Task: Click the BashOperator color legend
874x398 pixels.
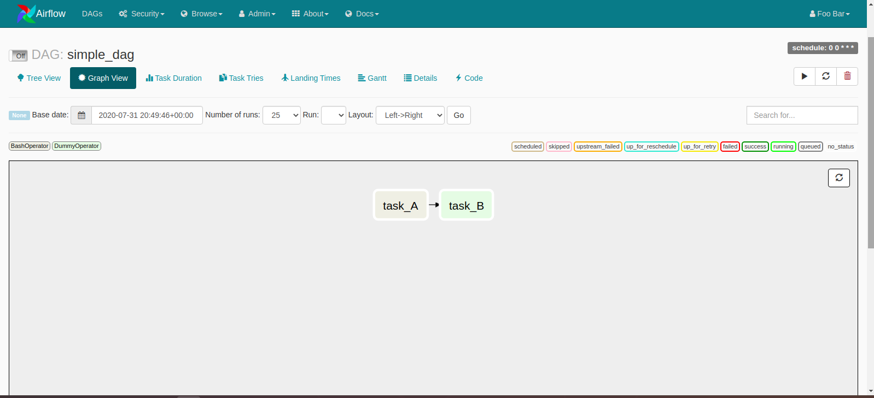Action: 30,146
